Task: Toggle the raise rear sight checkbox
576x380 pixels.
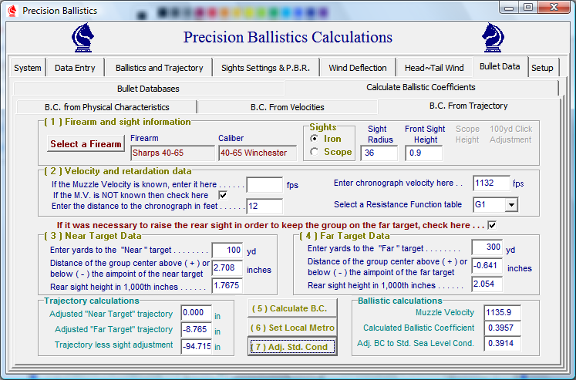Action: tap(491, 224)
